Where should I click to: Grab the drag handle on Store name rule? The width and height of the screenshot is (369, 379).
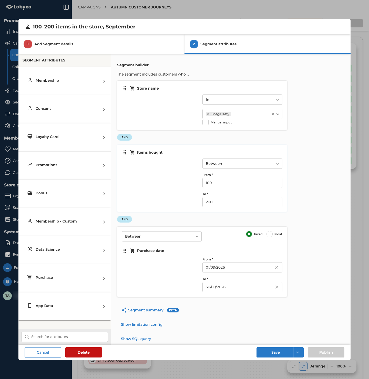click(x=125, y=88)
